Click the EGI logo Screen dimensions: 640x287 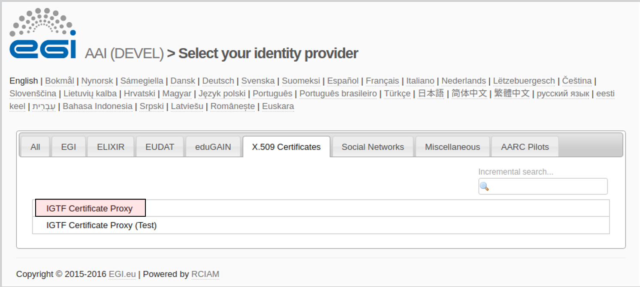point(43,33)
